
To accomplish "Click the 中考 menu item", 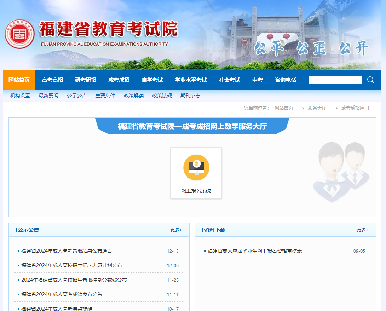I will click(x=257, y=80).
